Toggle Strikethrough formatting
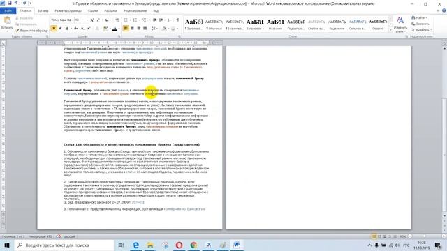 pos(76,28)
